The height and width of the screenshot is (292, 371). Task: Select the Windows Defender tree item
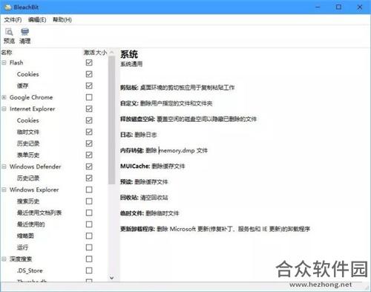(x=36, y=166)
